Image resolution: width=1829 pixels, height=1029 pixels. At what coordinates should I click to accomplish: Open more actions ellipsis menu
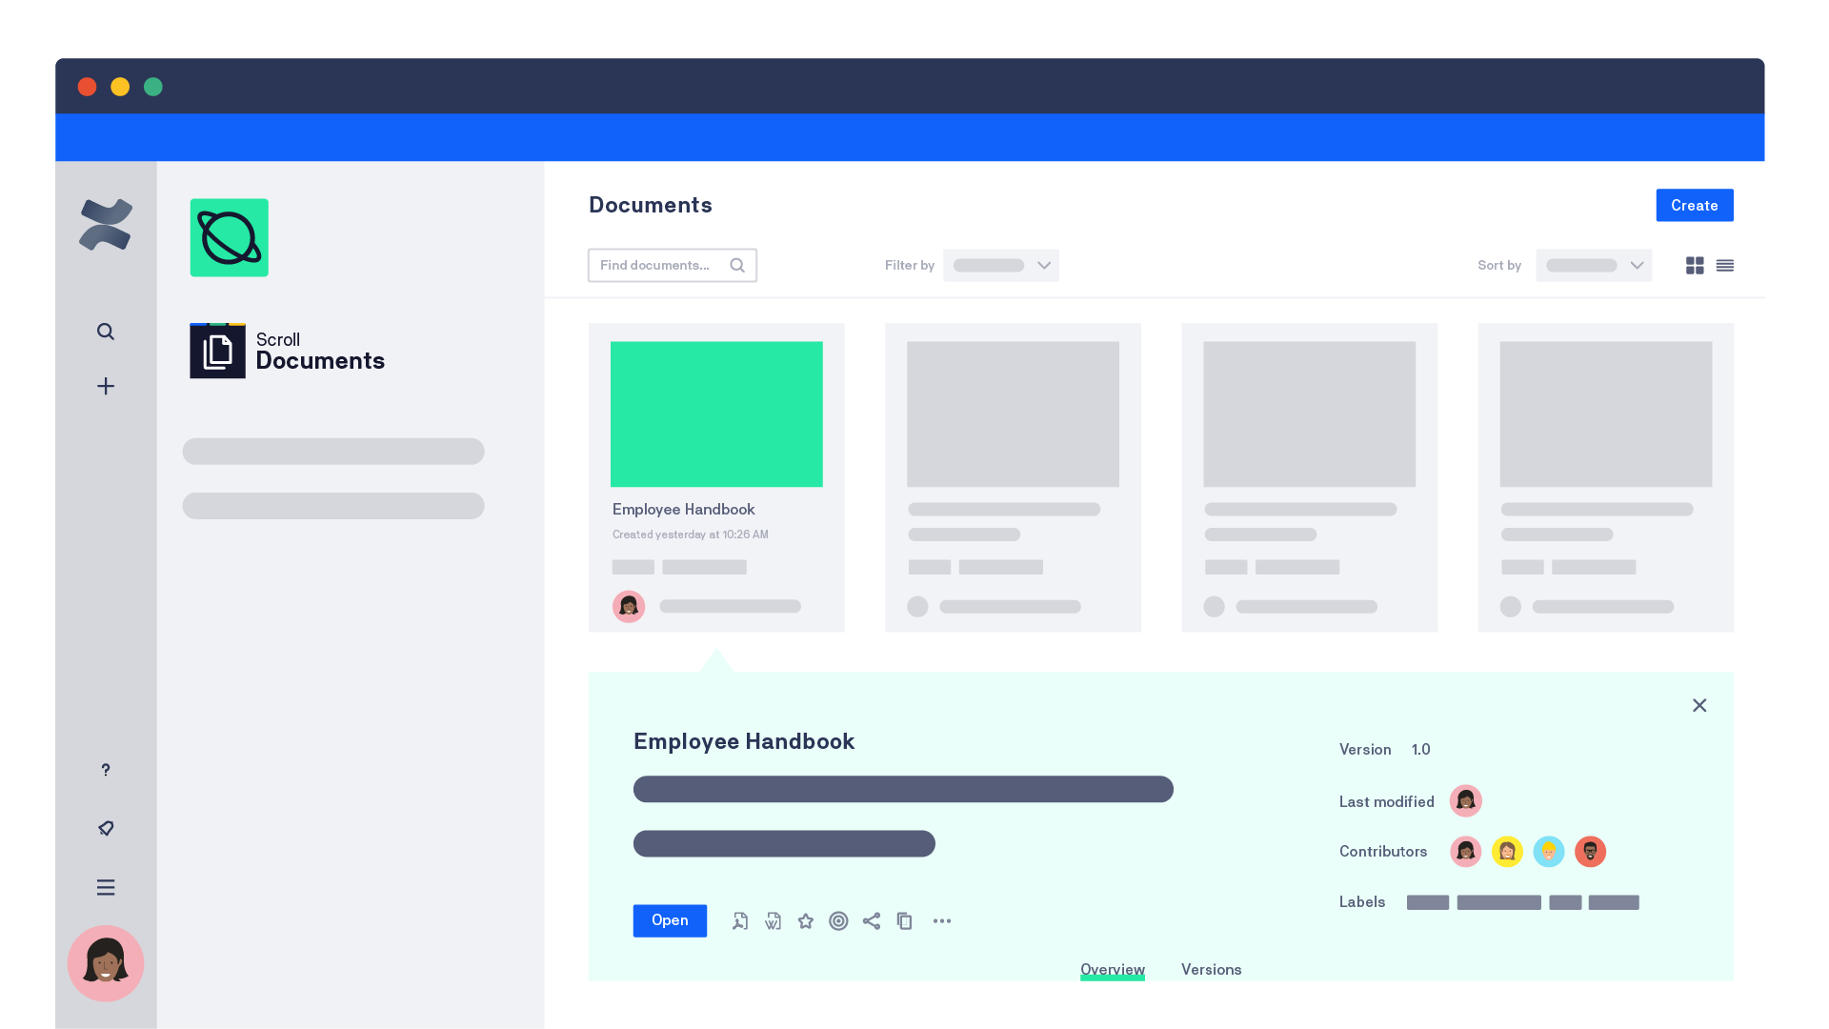point(942,921)
